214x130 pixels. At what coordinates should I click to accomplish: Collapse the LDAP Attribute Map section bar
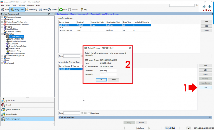click(210, 117)
